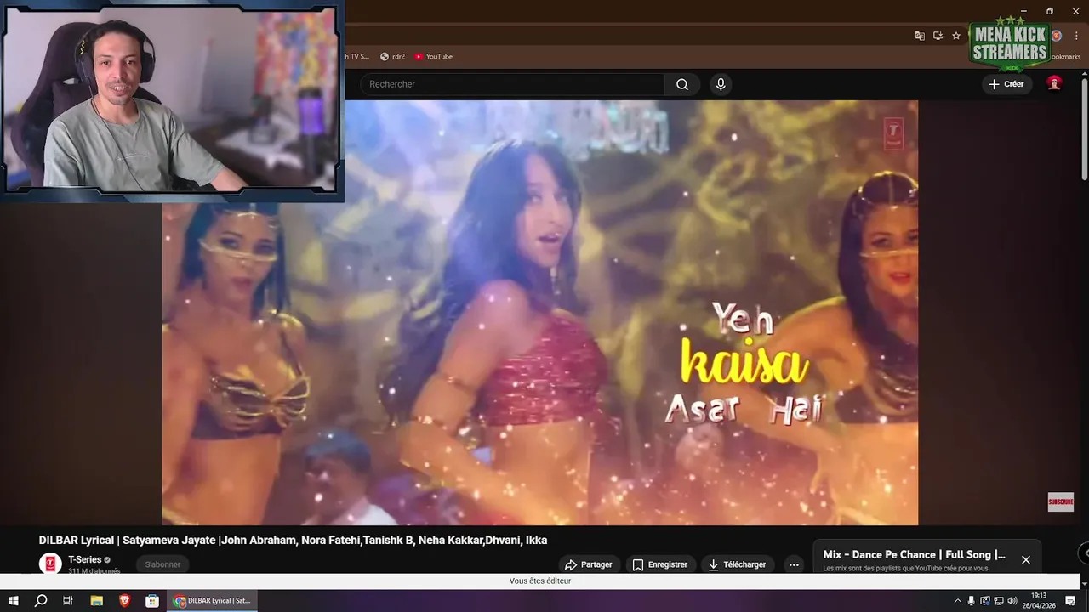1089x612 pixels.
Task: Bookmark this page with the star icon
Action: [956, 36]
